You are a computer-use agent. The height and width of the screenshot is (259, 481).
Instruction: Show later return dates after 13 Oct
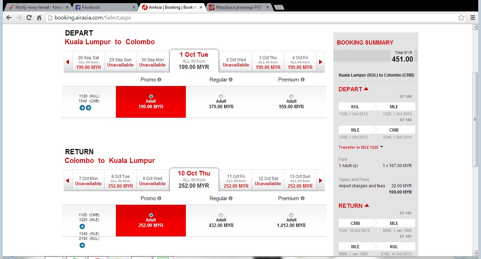click(321, 181)
